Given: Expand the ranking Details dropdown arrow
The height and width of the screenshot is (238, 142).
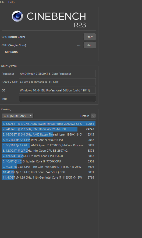Looking at the screenshot, I should 93,116.
